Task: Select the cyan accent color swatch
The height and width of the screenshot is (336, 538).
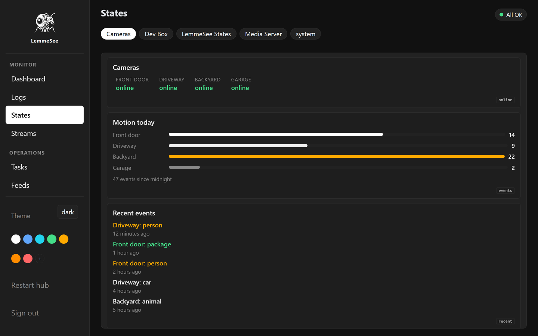Action: coord(40,239)
